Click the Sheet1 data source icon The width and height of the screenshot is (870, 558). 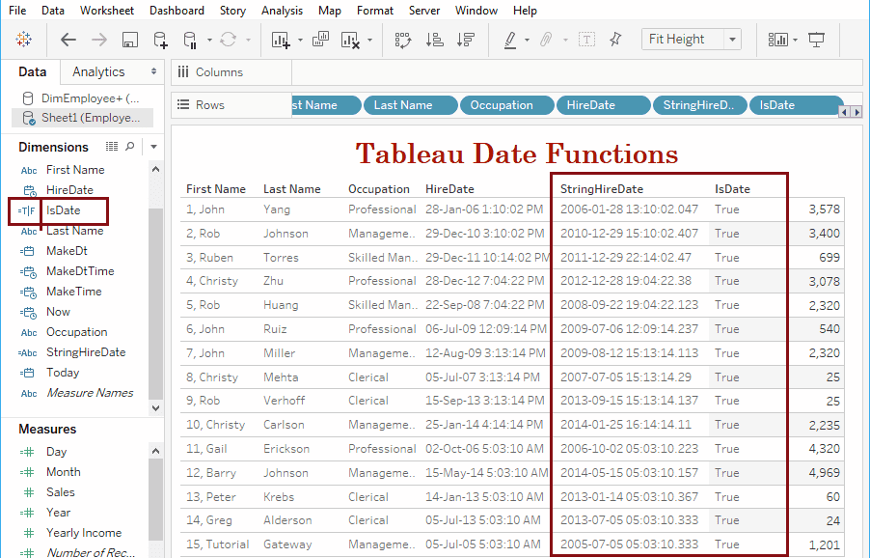pyautogui.click(x=28, y=118)
